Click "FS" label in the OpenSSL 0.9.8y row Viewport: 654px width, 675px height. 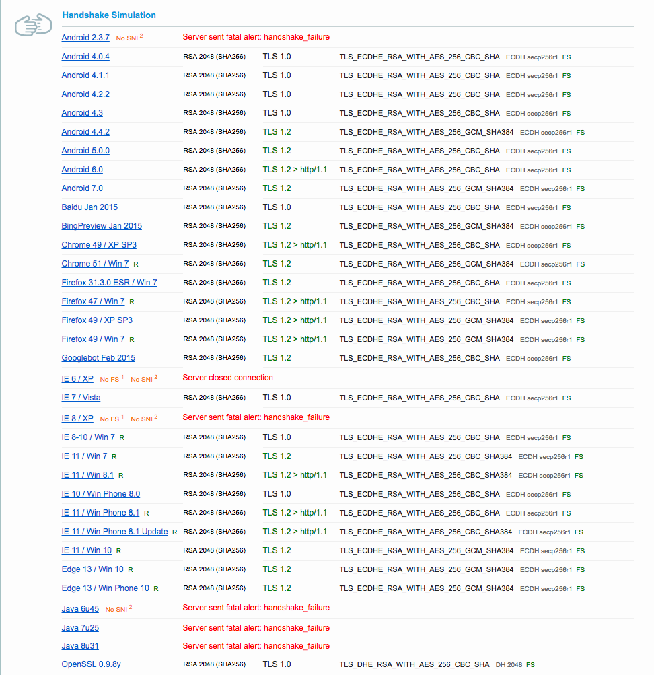[530, 665]
